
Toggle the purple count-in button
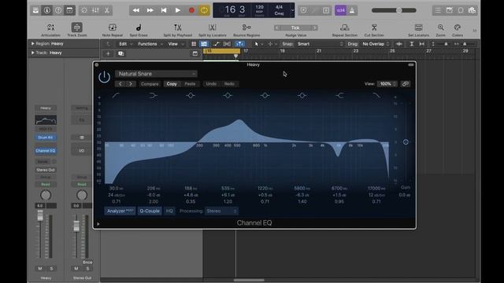click(340, 10)
